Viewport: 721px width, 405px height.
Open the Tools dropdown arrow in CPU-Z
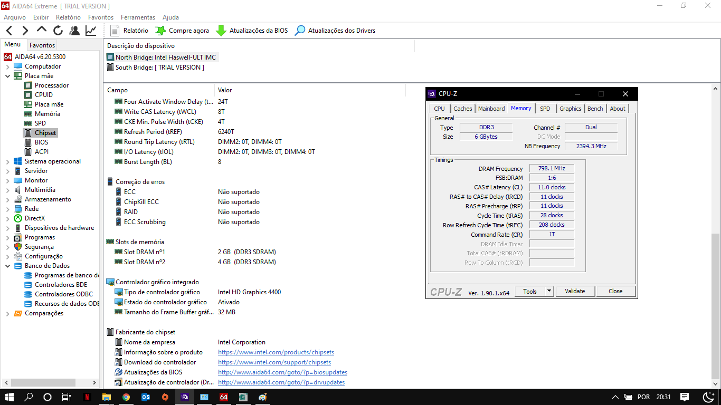(x=549, y=291)
